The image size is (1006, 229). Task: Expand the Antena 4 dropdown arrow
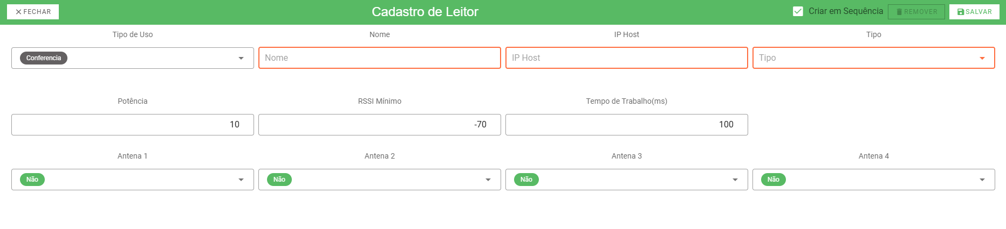click(982, 180)
